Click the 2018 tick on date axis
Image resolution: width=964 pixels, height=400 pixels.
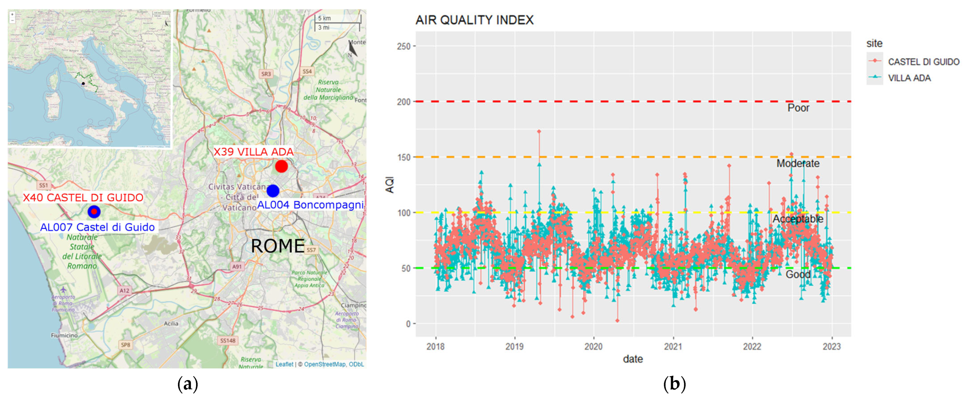pos(436,346)
